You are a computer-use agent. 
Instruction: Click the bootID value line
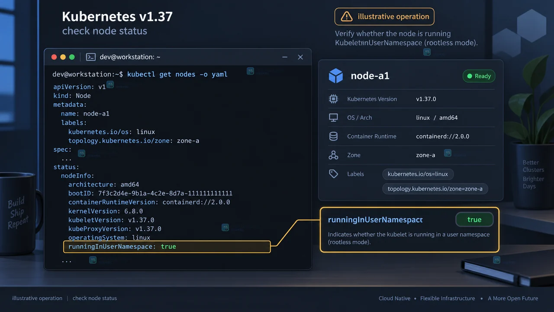pos(151,193)
